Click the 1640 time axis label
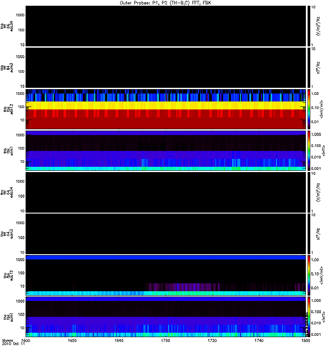The height and width of the screenshot is (353, 331). click(x=119, y=341)
